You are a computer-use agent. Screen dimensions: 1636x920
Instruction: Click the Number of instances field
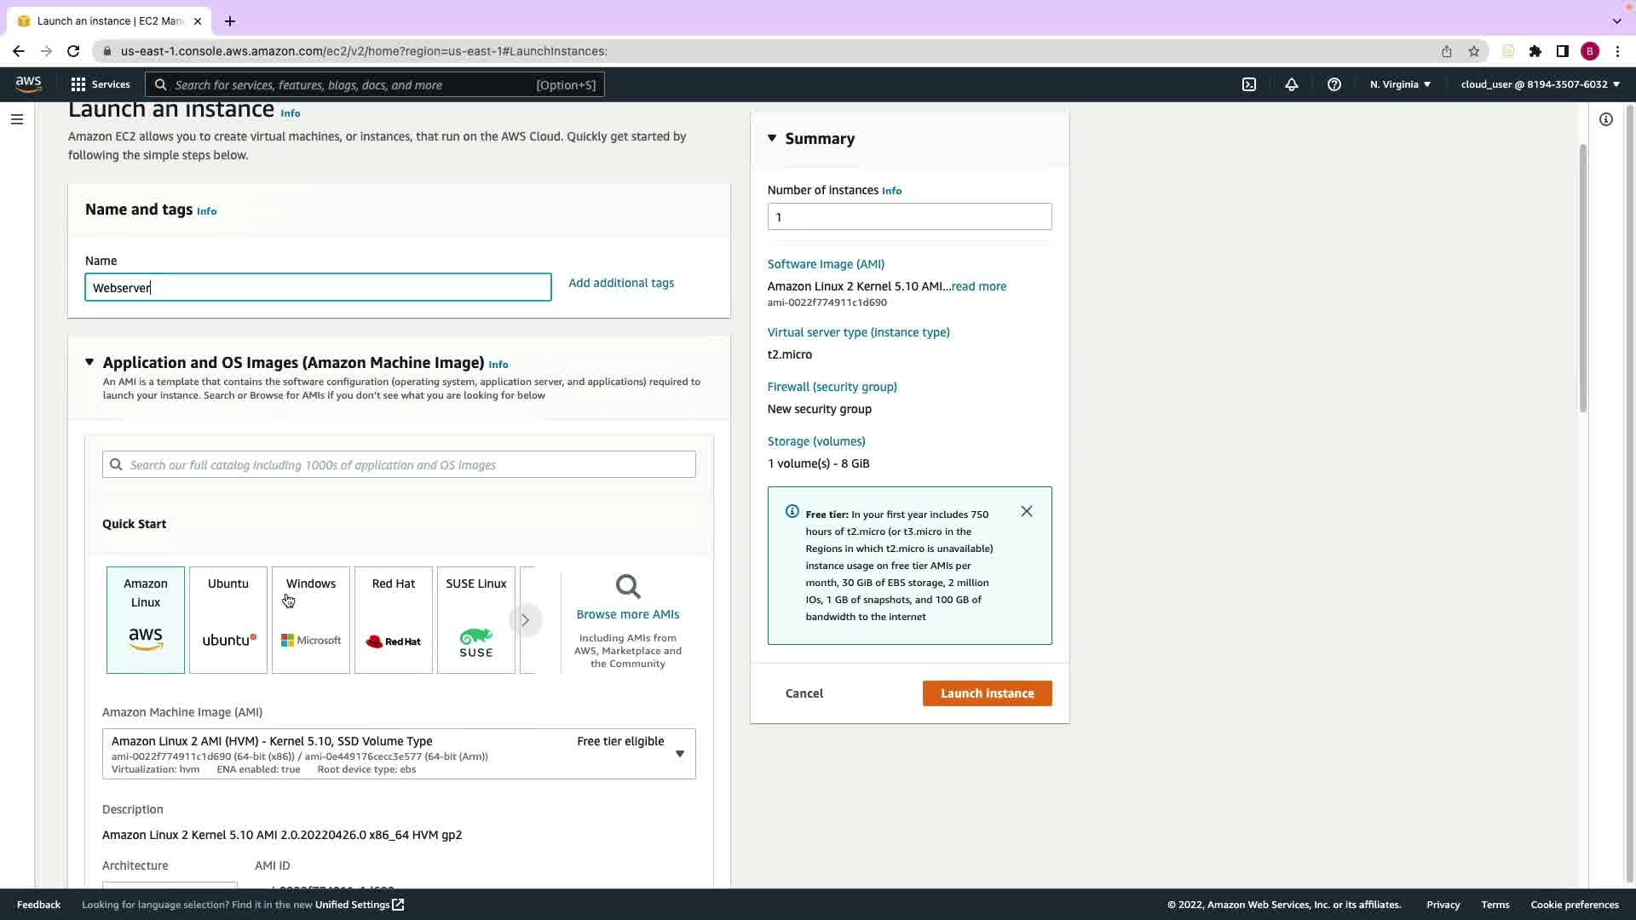909,216
